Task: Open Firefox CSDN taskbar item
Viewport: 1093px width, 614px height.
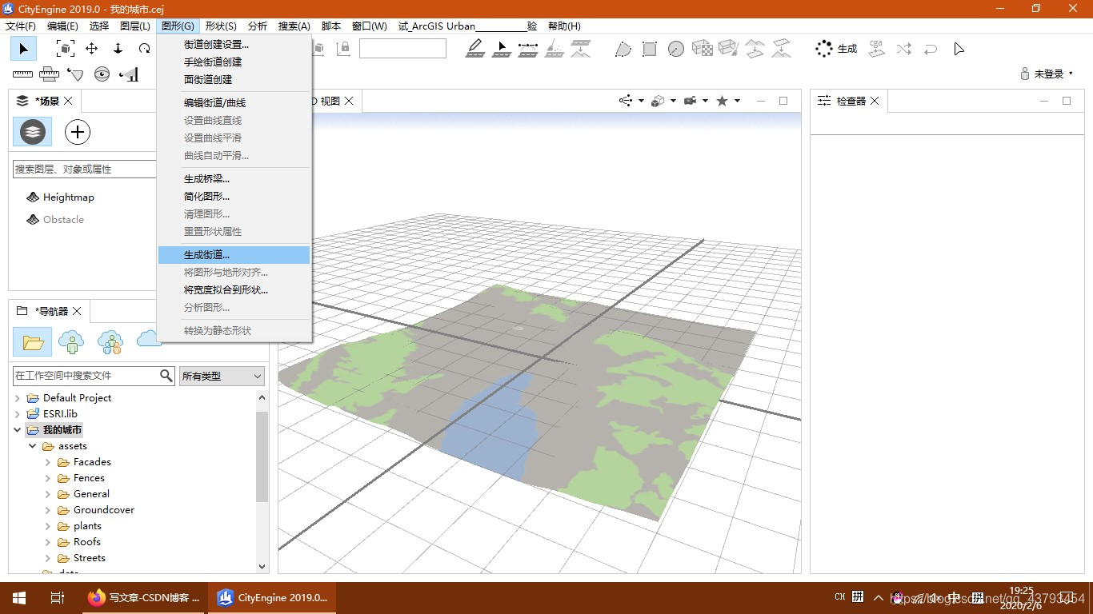Action: pyautogui.click(x=145, y=597)
